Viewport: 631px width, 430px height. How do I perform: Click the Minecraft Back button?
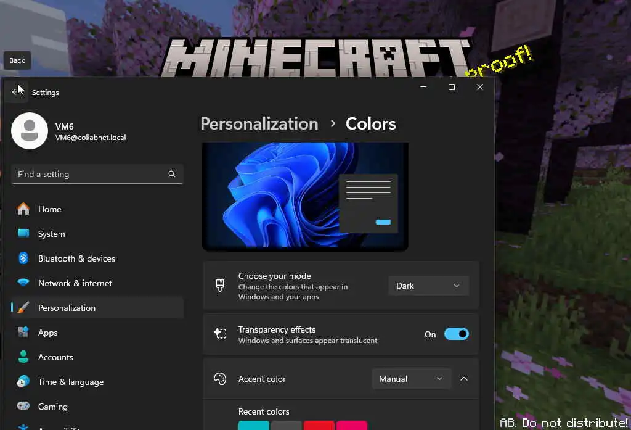pos(17,60)
